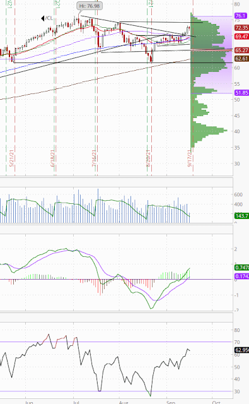Select the 62.61 brown price label
The width and height of the screenshot is (249, 404).
coord(241,59)
